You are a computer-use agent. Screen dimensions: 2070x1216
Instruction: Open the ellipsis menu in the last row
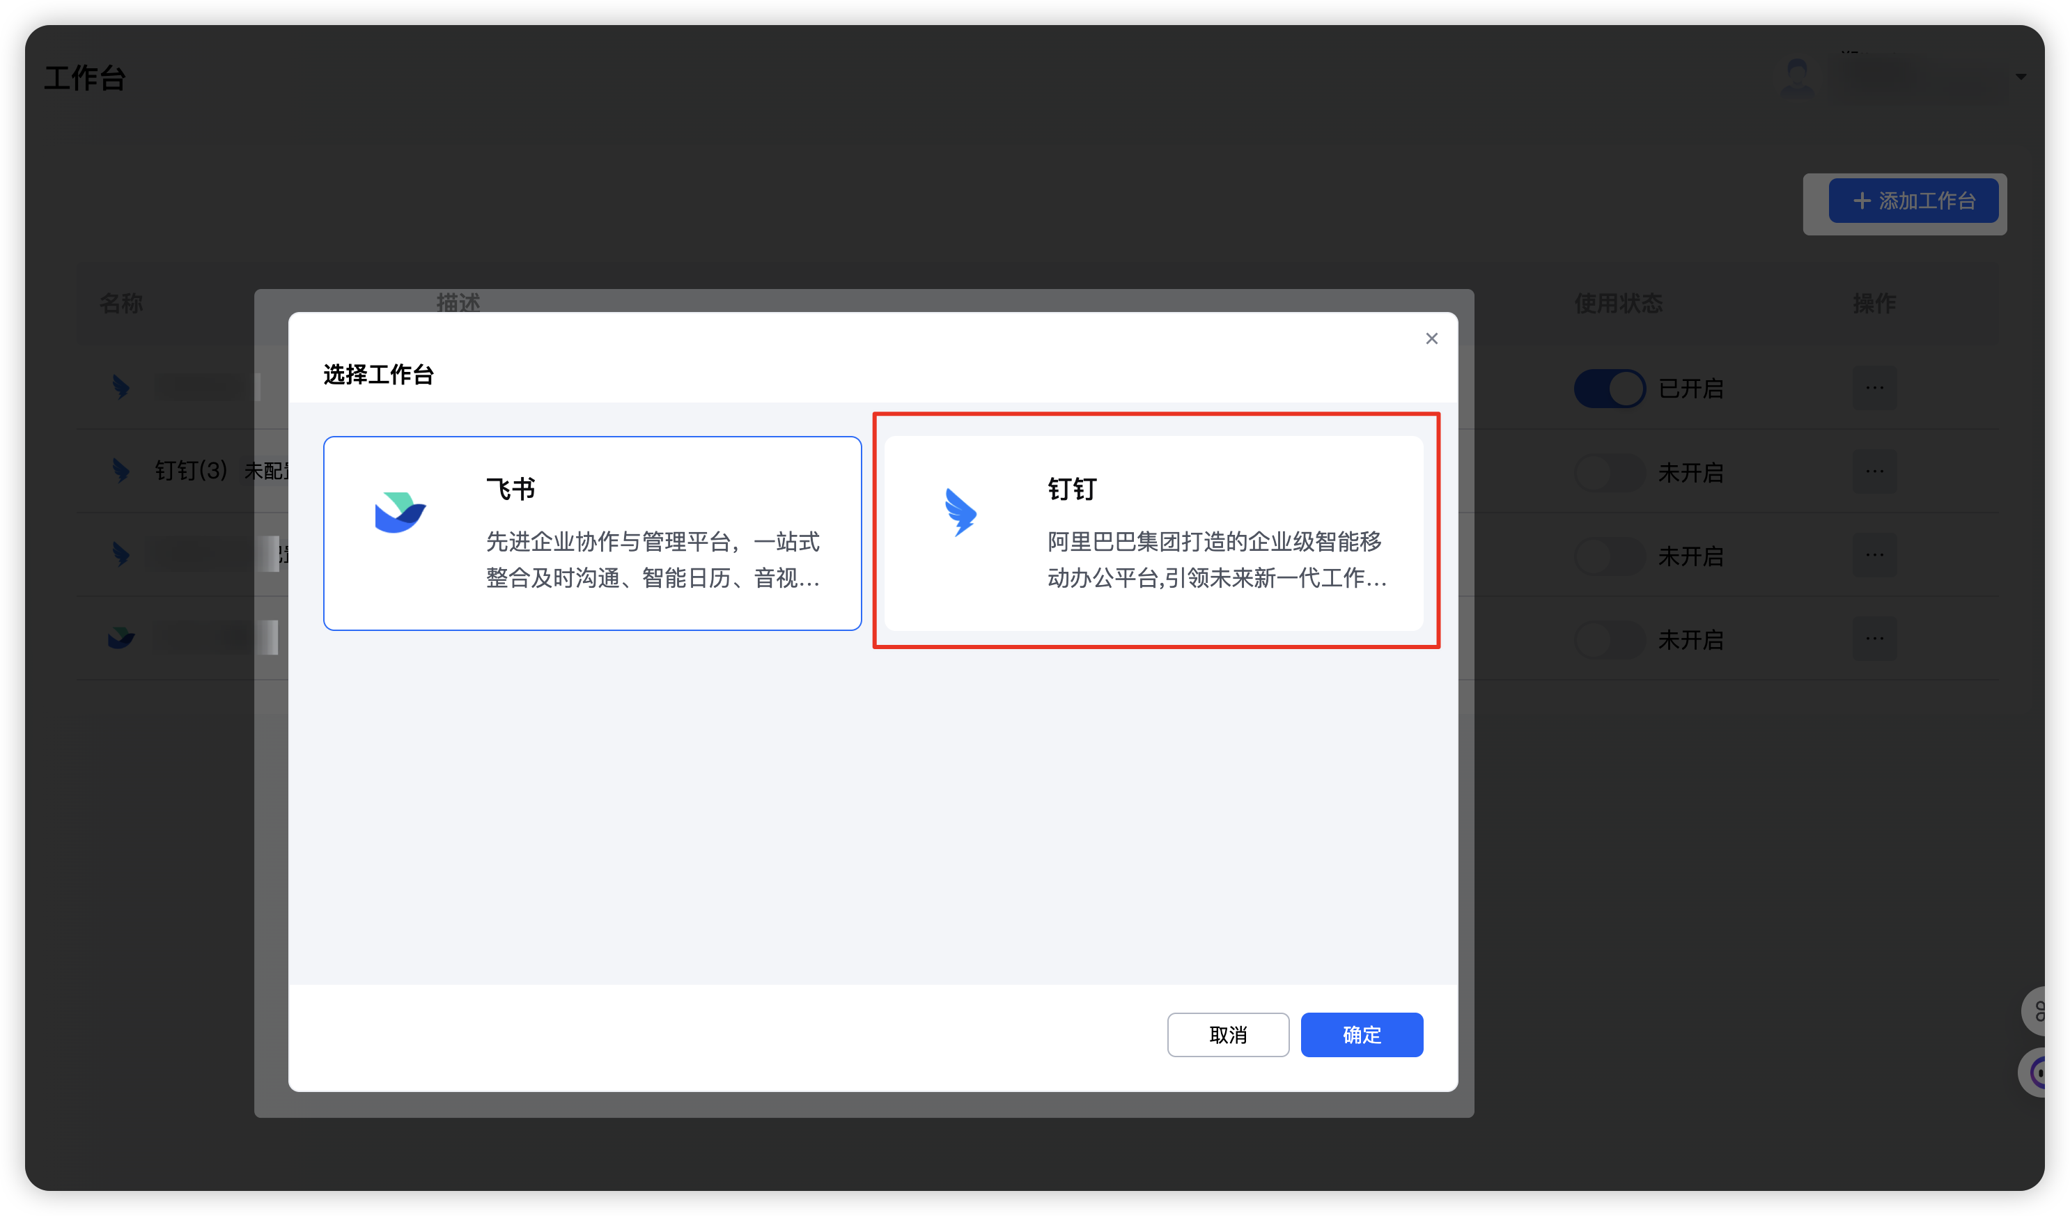pyautogui.click(x=1874, y=639)
